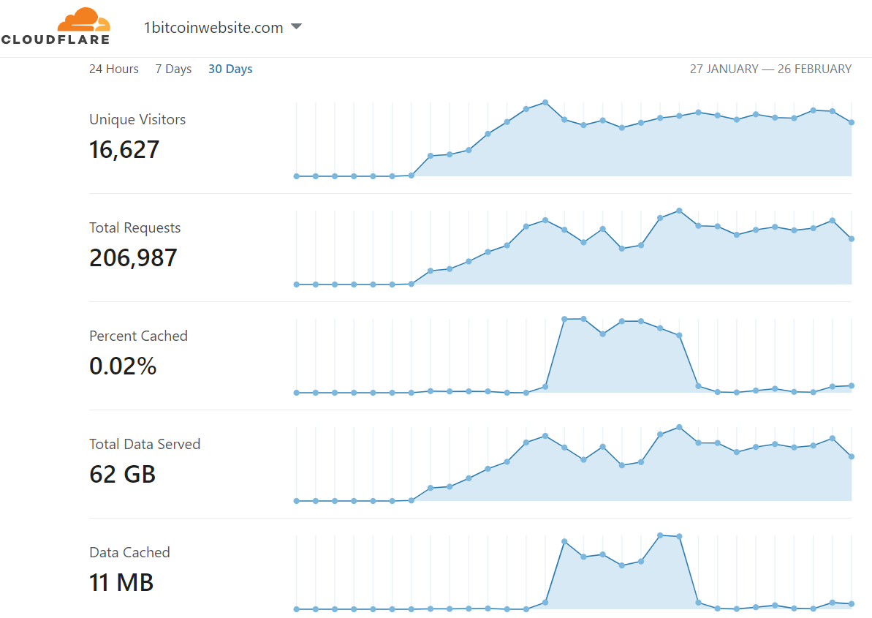The height and width of the screenshot is (618, 872).
Task: Open the Total Requests metric label
Action: [x=134, y=227]
